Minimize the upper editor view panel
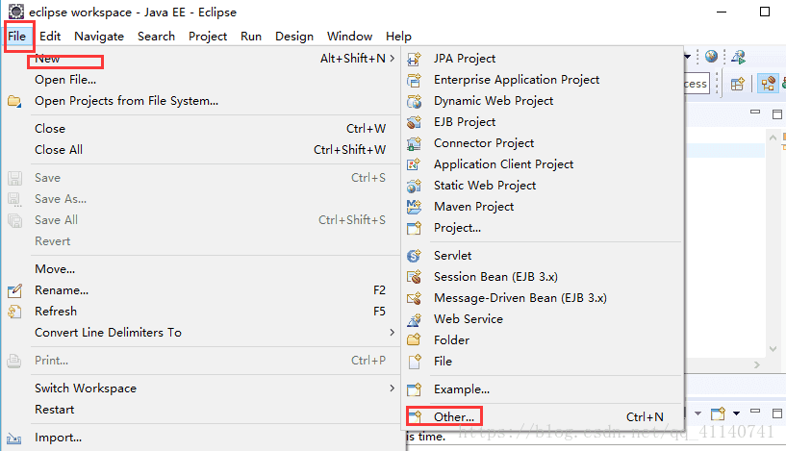Screen dimensions: 786x451 pyautogui.click(x=755, y=113)
